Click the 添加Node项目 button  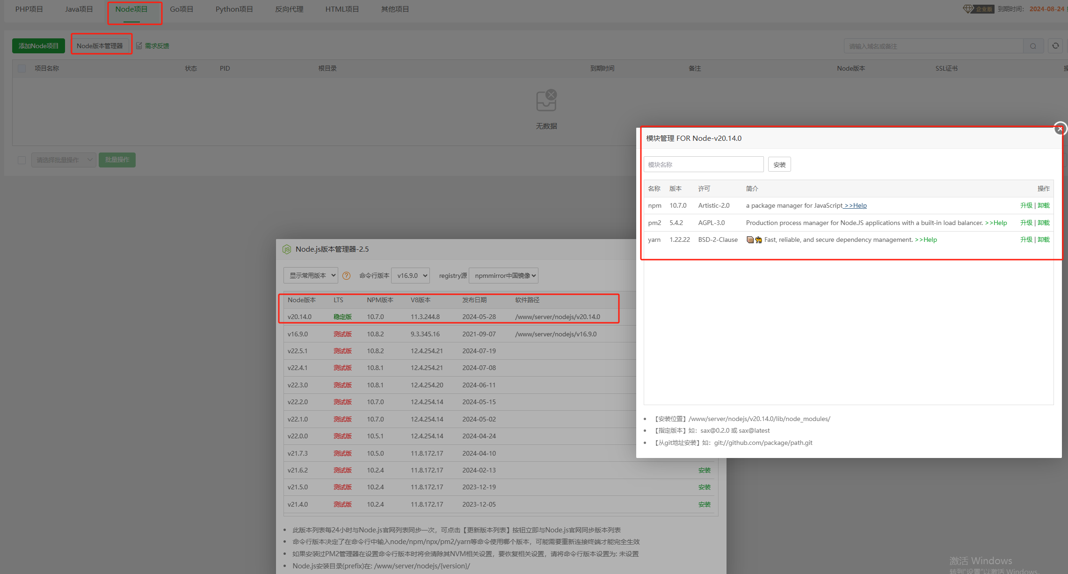[x=38, y=46]
